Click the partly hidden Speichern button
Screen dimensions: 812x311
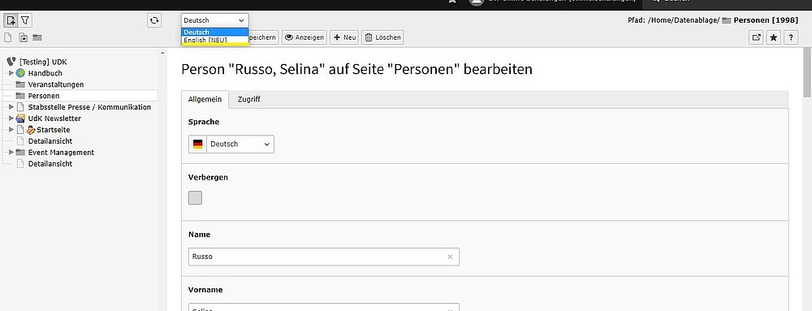pyautogui.click(x=264, y=37)
